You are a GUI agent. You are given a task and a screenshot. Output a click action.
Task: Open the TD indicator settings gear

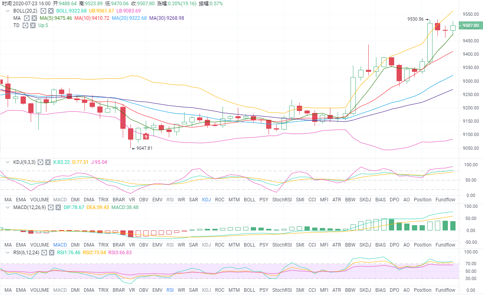(x=25, y=25)
